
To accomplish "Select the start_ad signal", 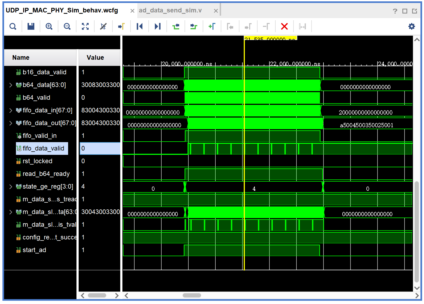I will point(34,250).
